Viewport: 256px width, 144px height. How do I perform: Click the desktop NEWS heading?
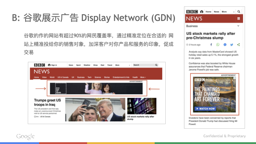(42, 71)
